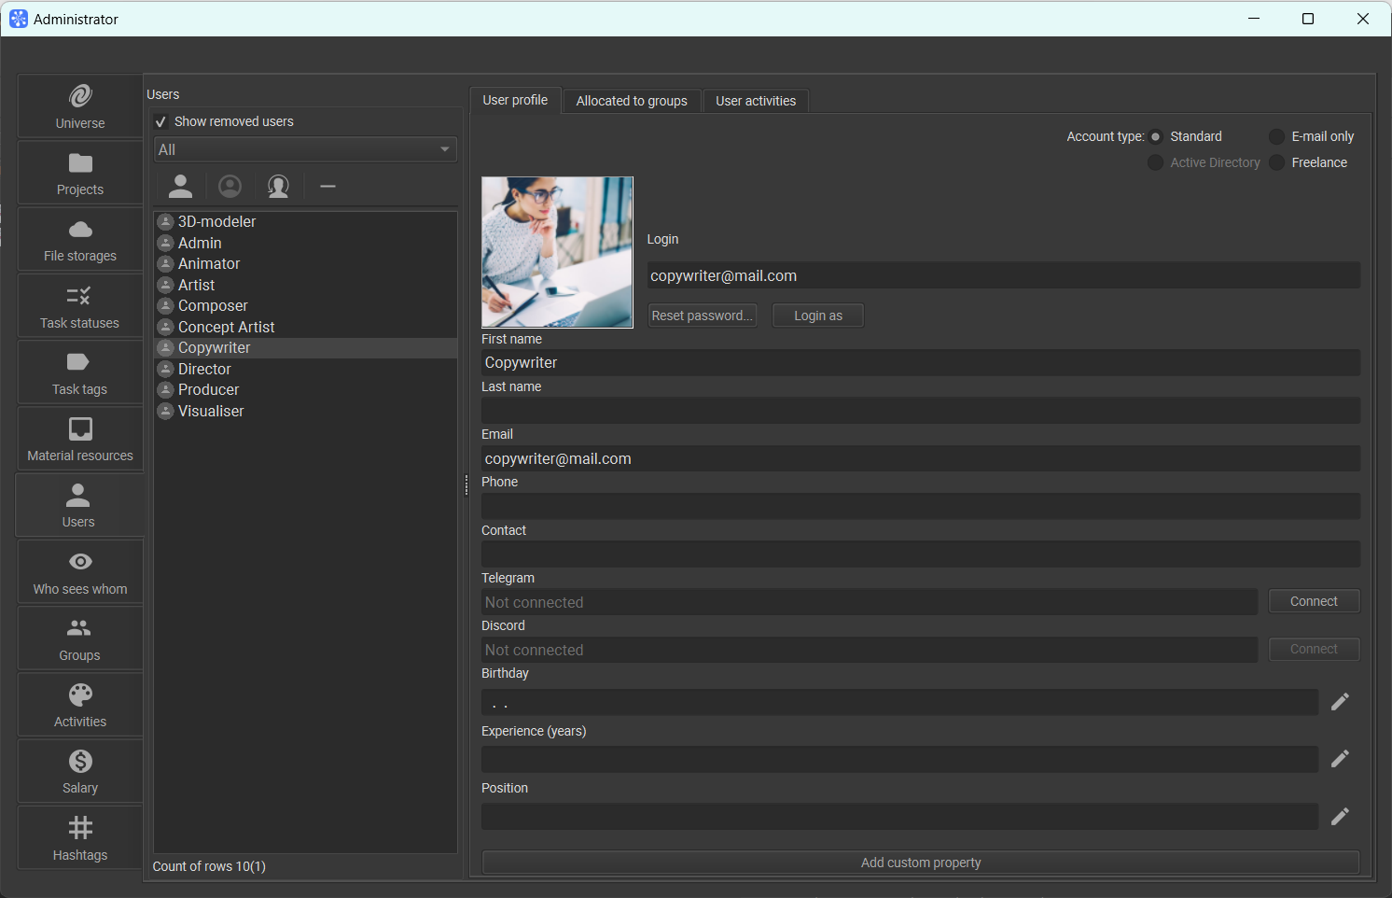Click the Birthday field

[x=899, y=702]
